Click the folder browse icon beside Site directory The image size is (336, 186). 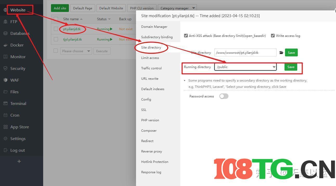pyautogui.click(x=281, y=53)
